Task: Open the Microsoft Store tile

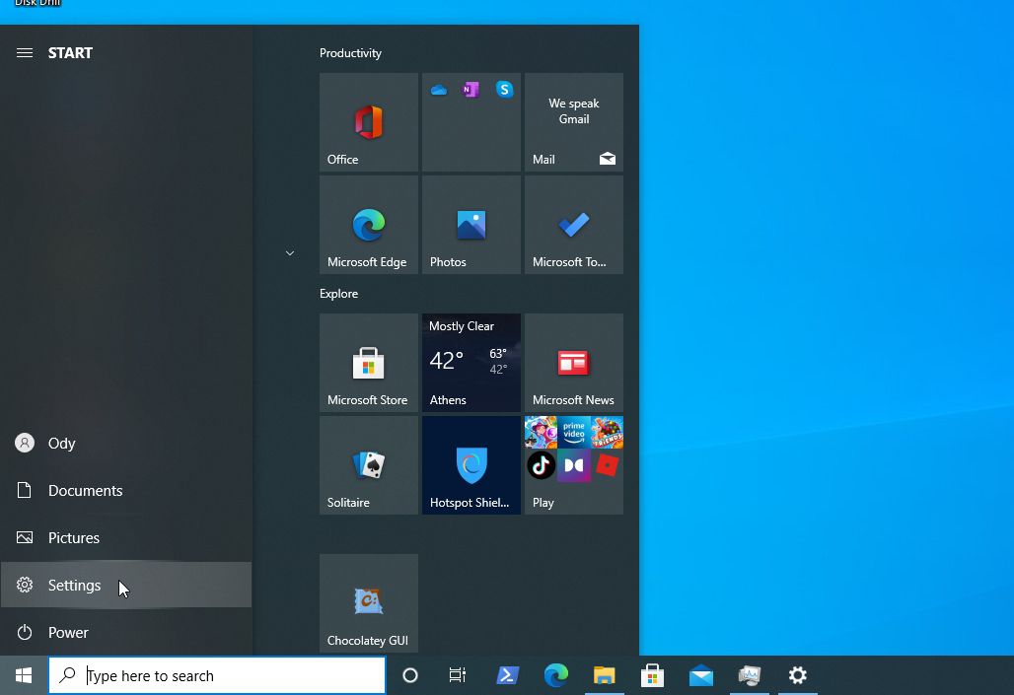Action: coord(369,363)
